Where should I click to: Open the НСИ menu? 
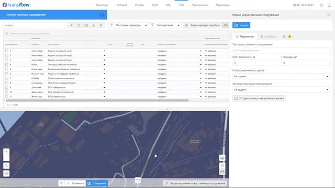155,5
